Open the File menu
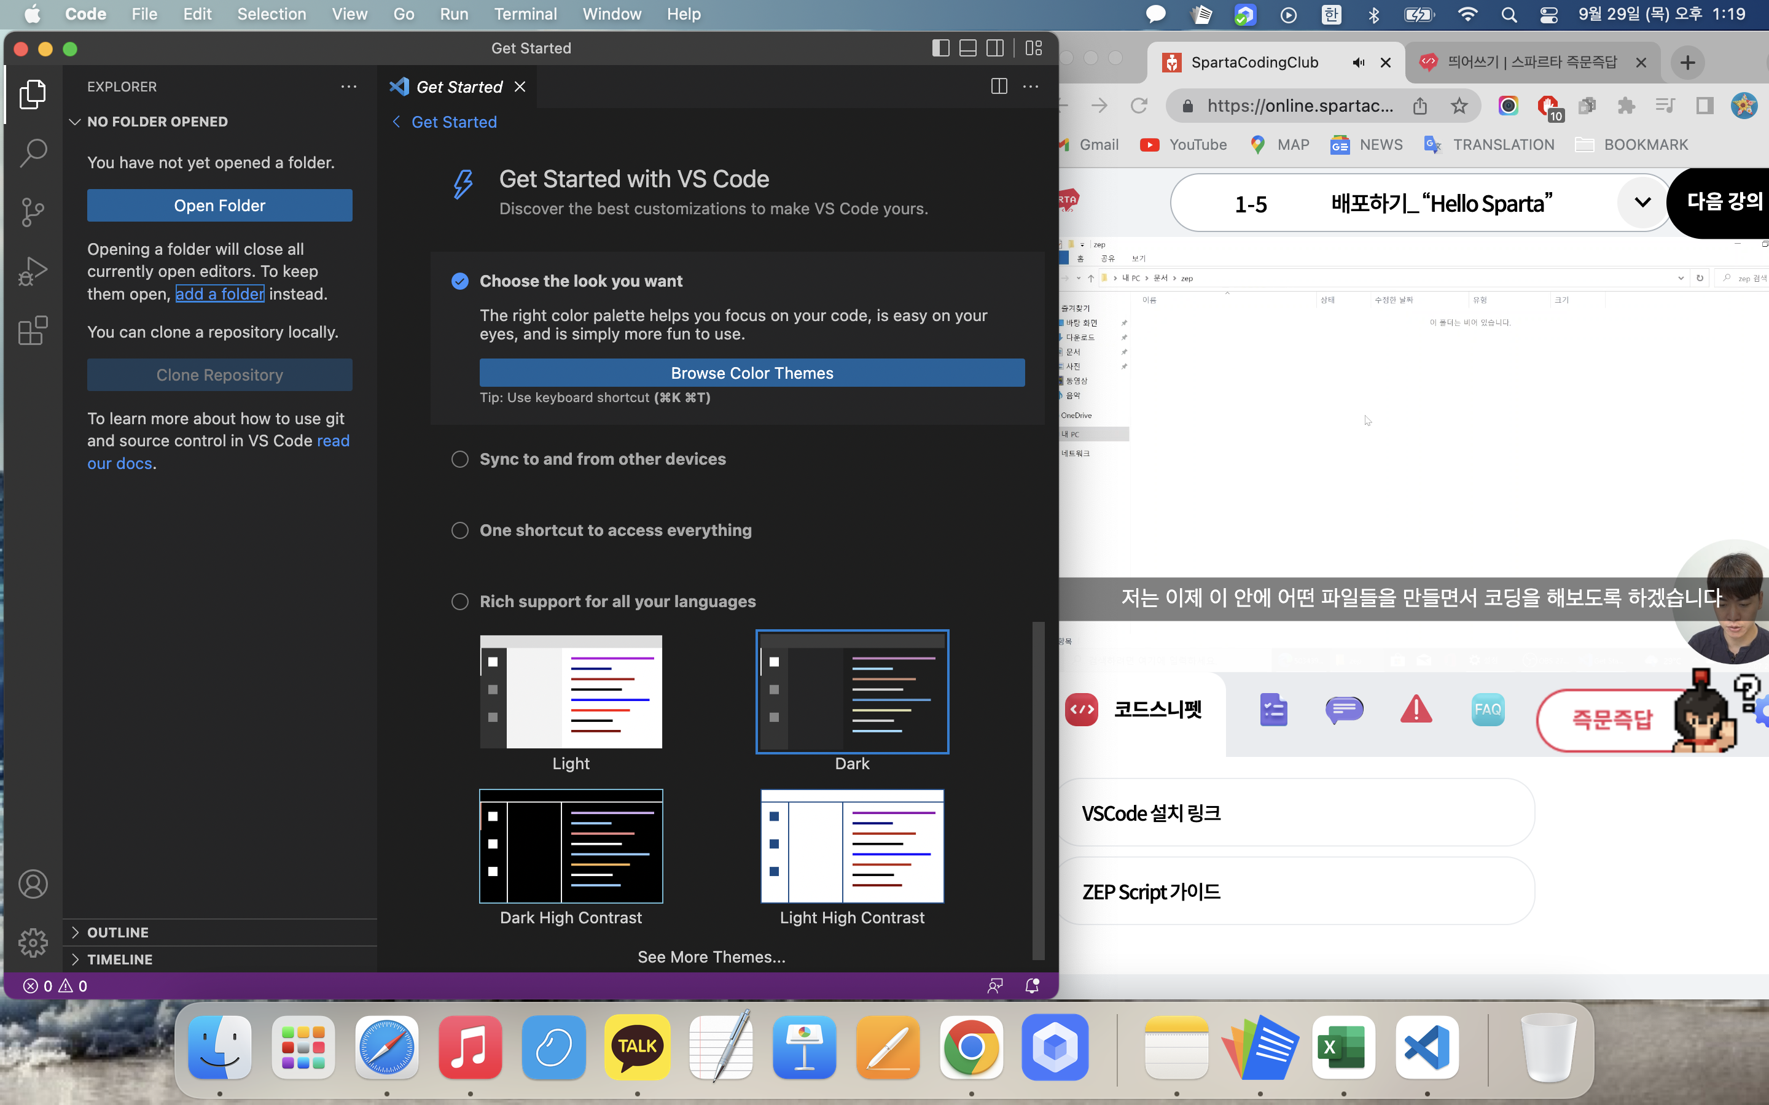Image resolution: width=1769 pixels, height=1105 pixels. coord(144,14)
